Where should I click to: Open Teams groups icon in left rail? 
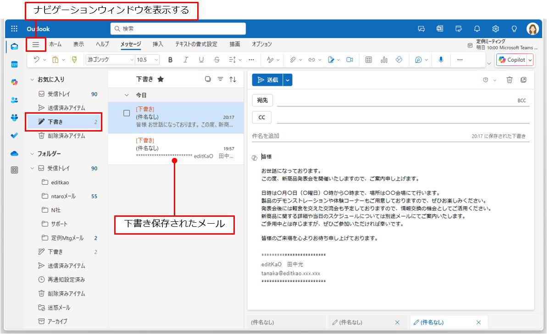pyautogui.click(x=14, y=117)
